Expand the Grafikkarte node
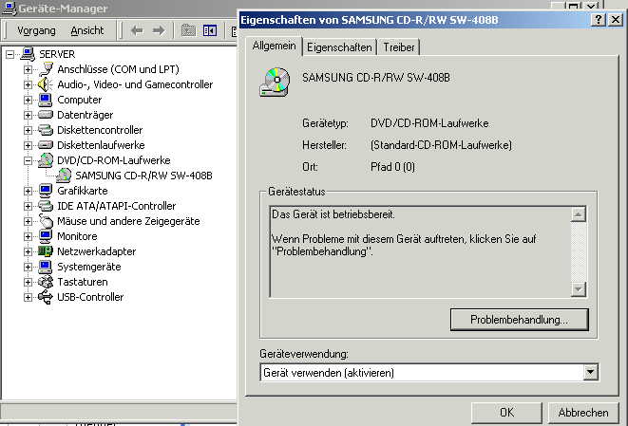628x426 pixels. [28, 191]
